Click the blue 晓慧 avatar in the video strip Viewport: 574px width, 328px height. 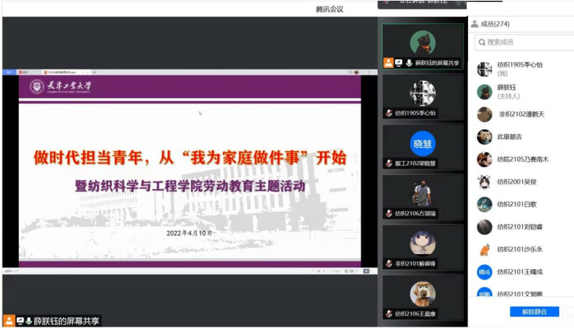point(423,143)
